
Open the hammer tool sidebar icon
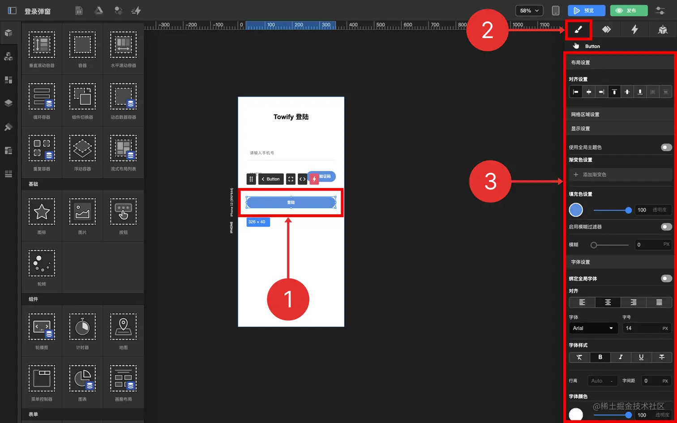[9, 127]
